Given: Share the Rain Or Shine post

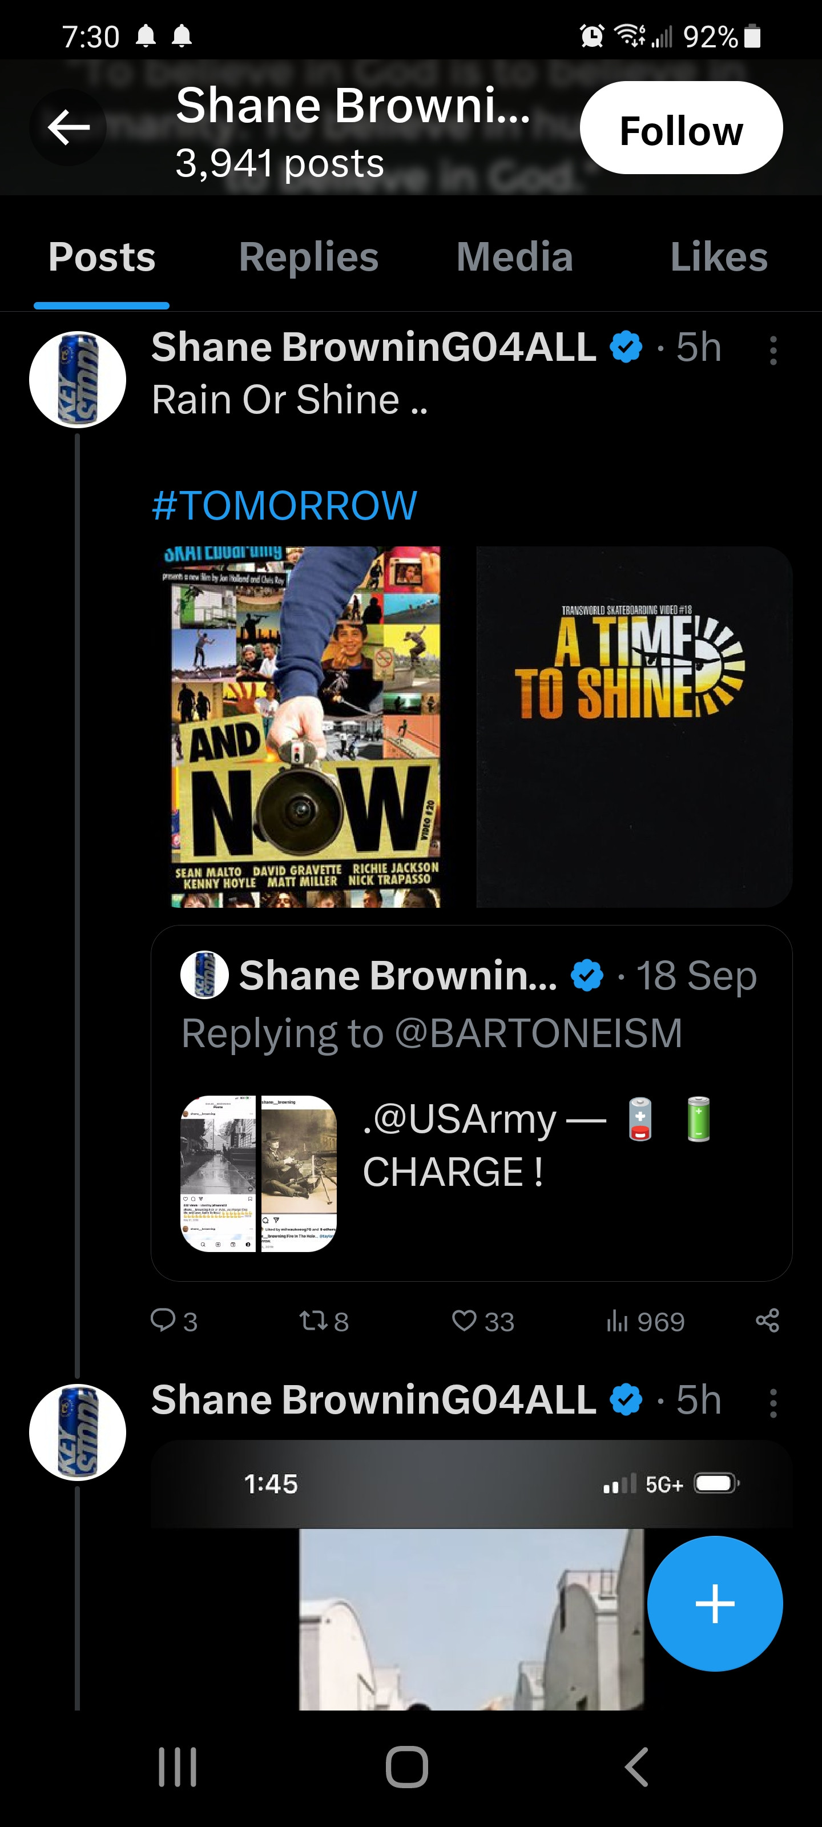Looking at the screenshot, I should pyautogui.click(x=767, y=1321).
